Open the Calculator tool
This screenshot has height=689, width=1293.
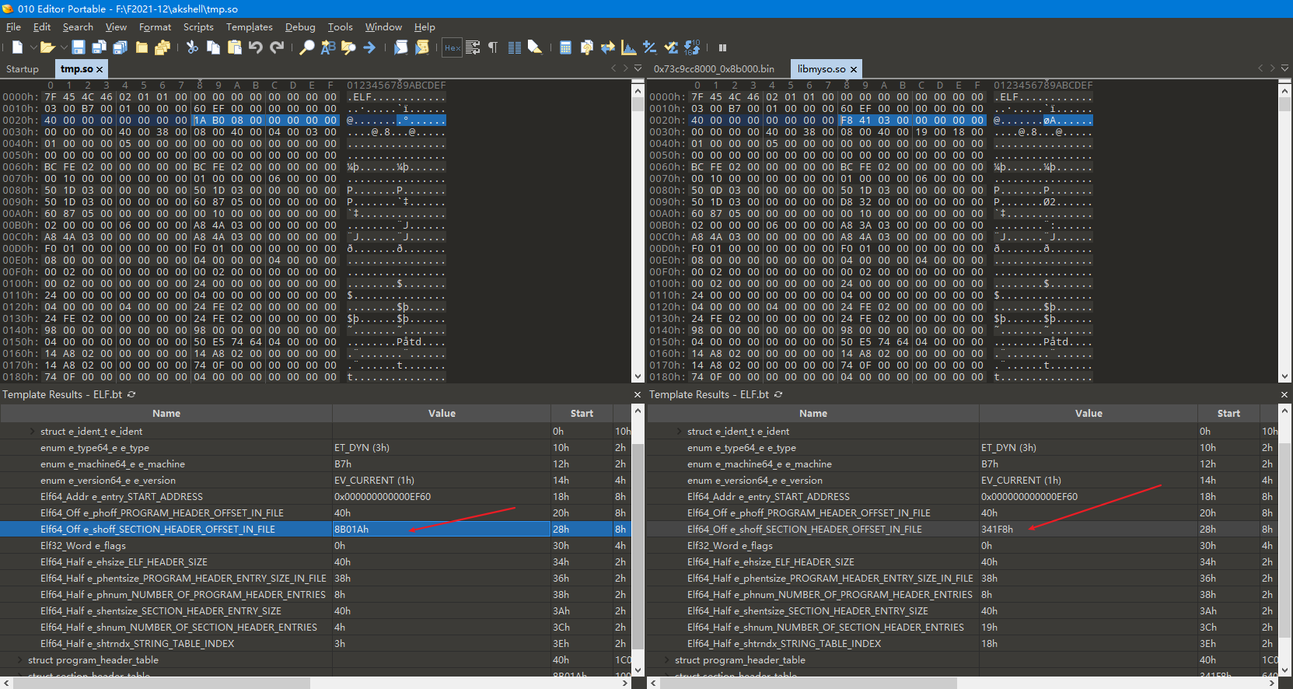click(566, 47)
